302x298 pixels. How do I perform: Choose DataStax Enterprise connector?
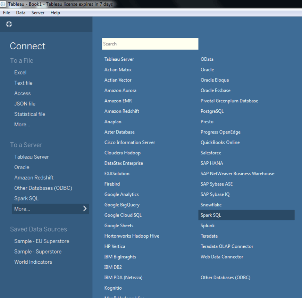[x=124, y=163]
